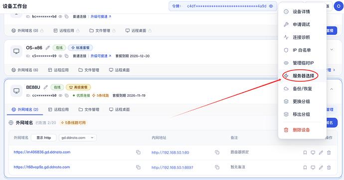Viewport: 344px width, 180px height.
Task: Open link https://m406836.gd.ddnsto.com
Action: (42, 152)
